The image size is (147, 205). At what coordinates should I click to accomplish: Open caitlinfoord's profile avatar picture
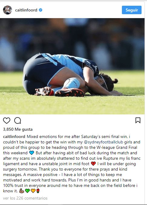point(8,10)
